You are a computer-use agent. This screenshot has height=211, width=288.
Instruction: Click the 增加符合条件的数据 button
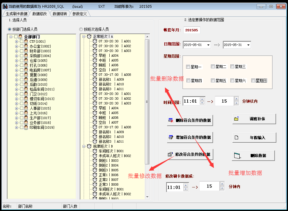pos(190,137)
